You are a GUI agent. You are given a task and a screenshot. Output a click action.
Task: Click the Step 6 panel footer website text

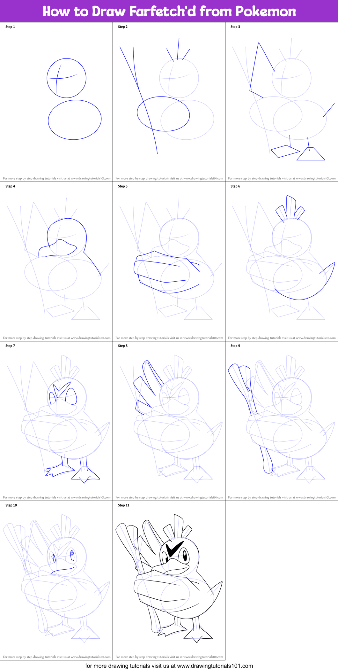(x=282, y=338)
